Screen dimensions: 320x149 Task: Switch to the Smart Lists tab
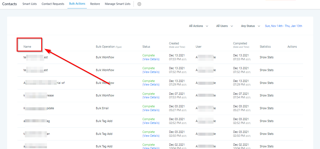30,4
